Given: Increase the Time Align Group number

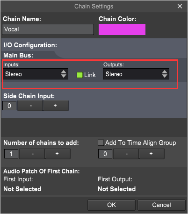Looking at the screenshot, I should click(x=152, y=154).
